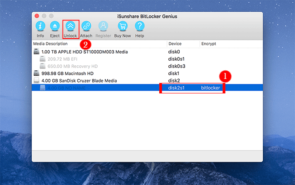Click the bitlocker encrypt value
Image resolution: width=295 pixels, height=185 pixels.
tap(211, 88)
